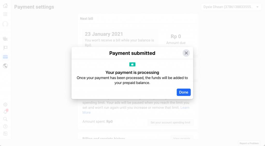Open the all tools grid menu
The height and width of the screenshot is (146, 265).
click(x=5, y=14)
